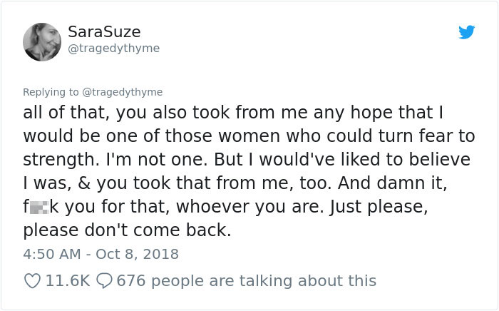This screenshot has width=499, height=311.
Task: Click the words "Replying to"
Action: [x=52, y=92]
